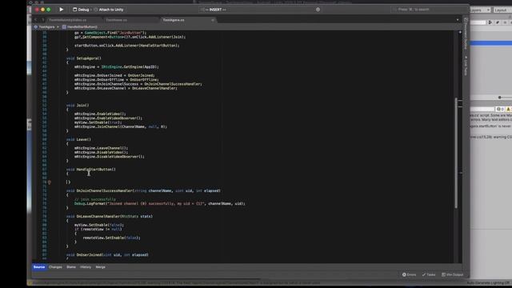Select the highlighted blue row in Unity window
This screenshot has height=288, width=512.
(x=490, y=43)
